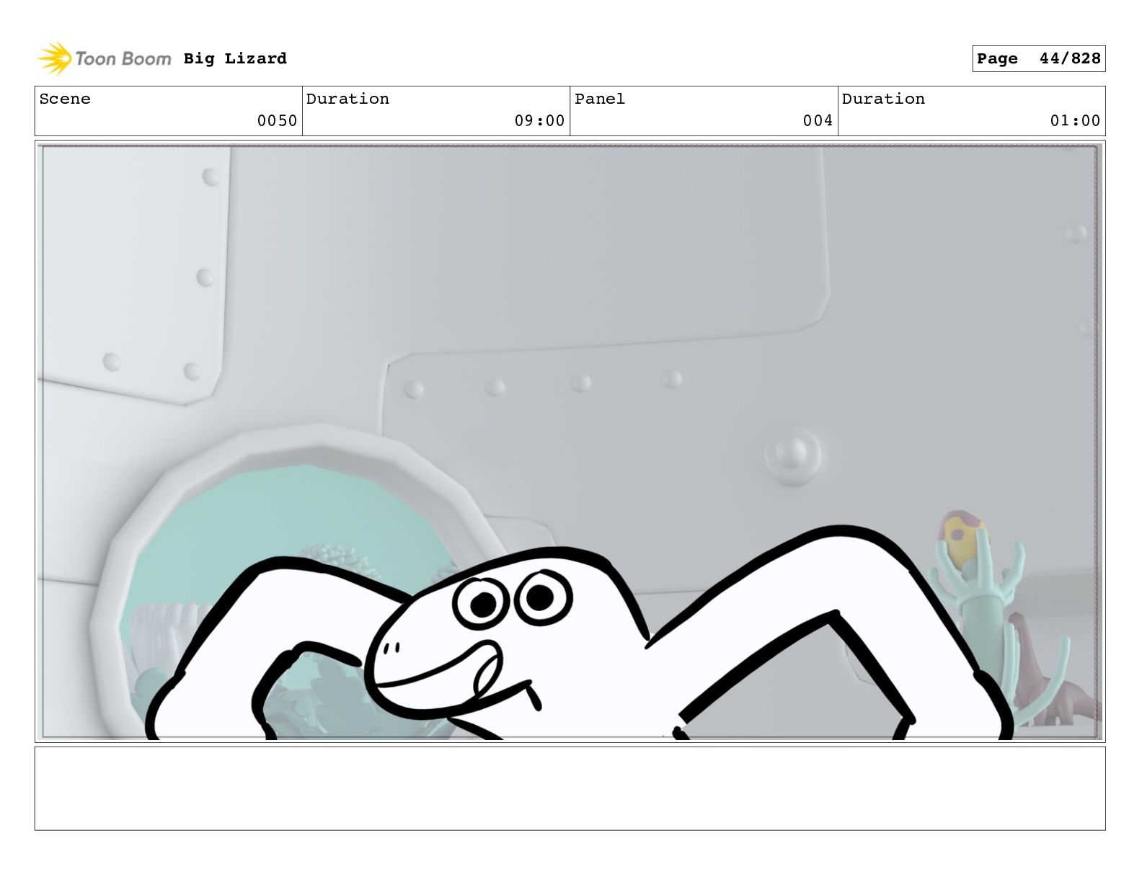Click the 'Scene' header label

pyautogui.click(x=65, y=99)
